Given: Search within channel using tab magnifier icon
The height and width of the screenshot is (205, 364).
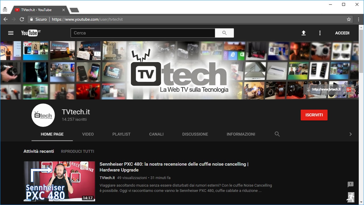Looking at the screenshot, I should (277, 134).
